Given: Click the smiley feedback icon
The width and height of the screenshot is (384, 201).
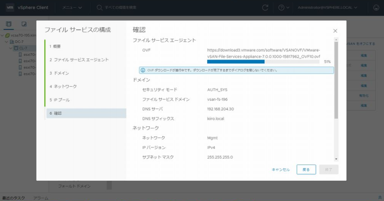Looking at the screenshot, I should (376, 8).
